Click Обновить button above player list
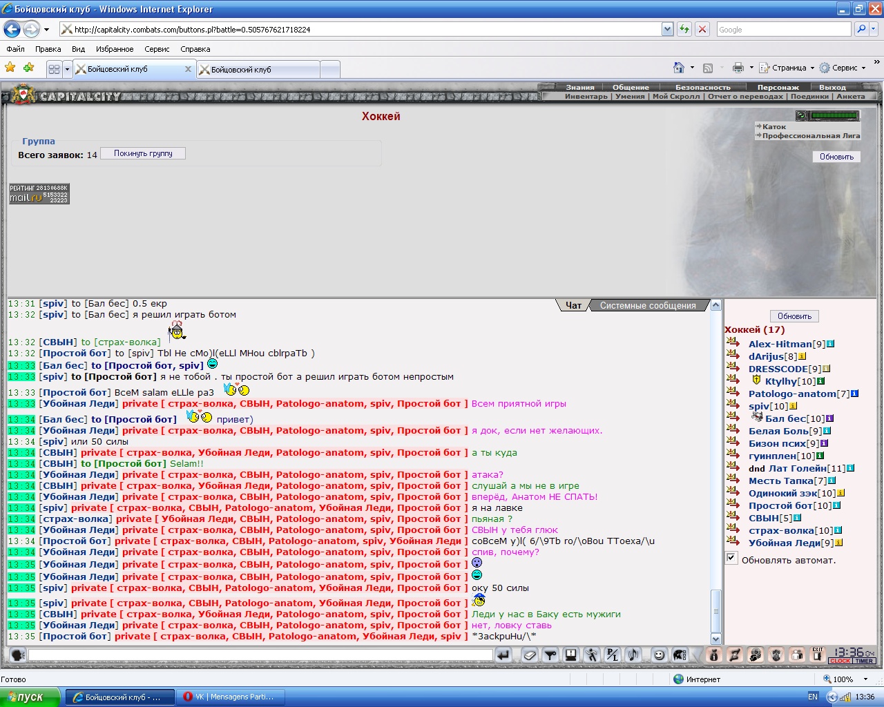This screenshot has width=884, height=707. click(x=794, y=316)
